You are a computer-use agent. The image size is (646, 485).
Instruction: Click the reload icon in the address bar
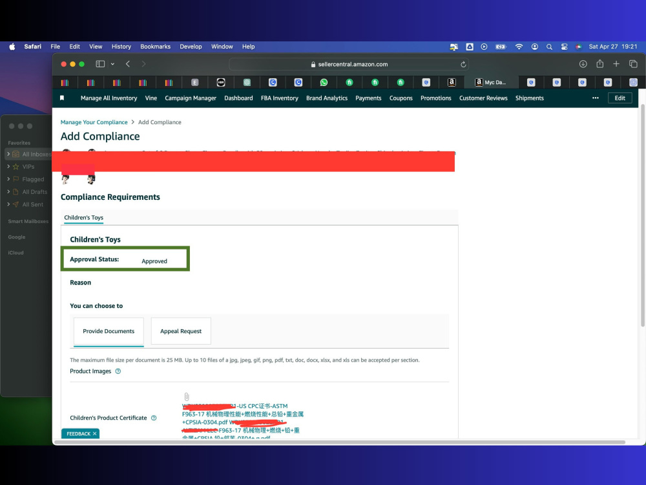464,64
